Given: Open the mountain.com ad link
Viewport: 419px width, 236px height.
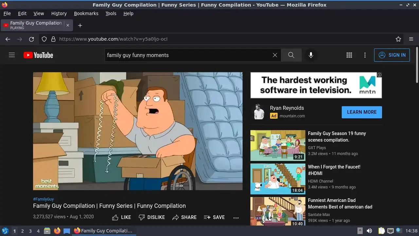Looking at the screenshot, I should point(292,116).
